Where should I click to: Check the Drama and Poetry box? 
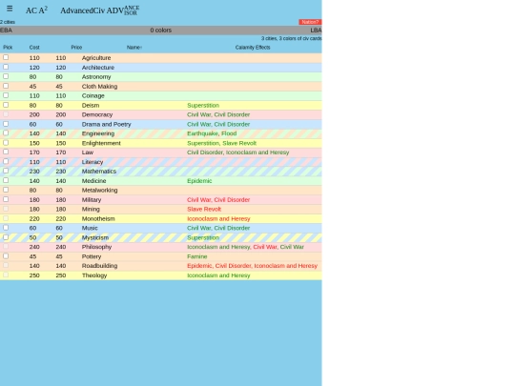(6, 124)
